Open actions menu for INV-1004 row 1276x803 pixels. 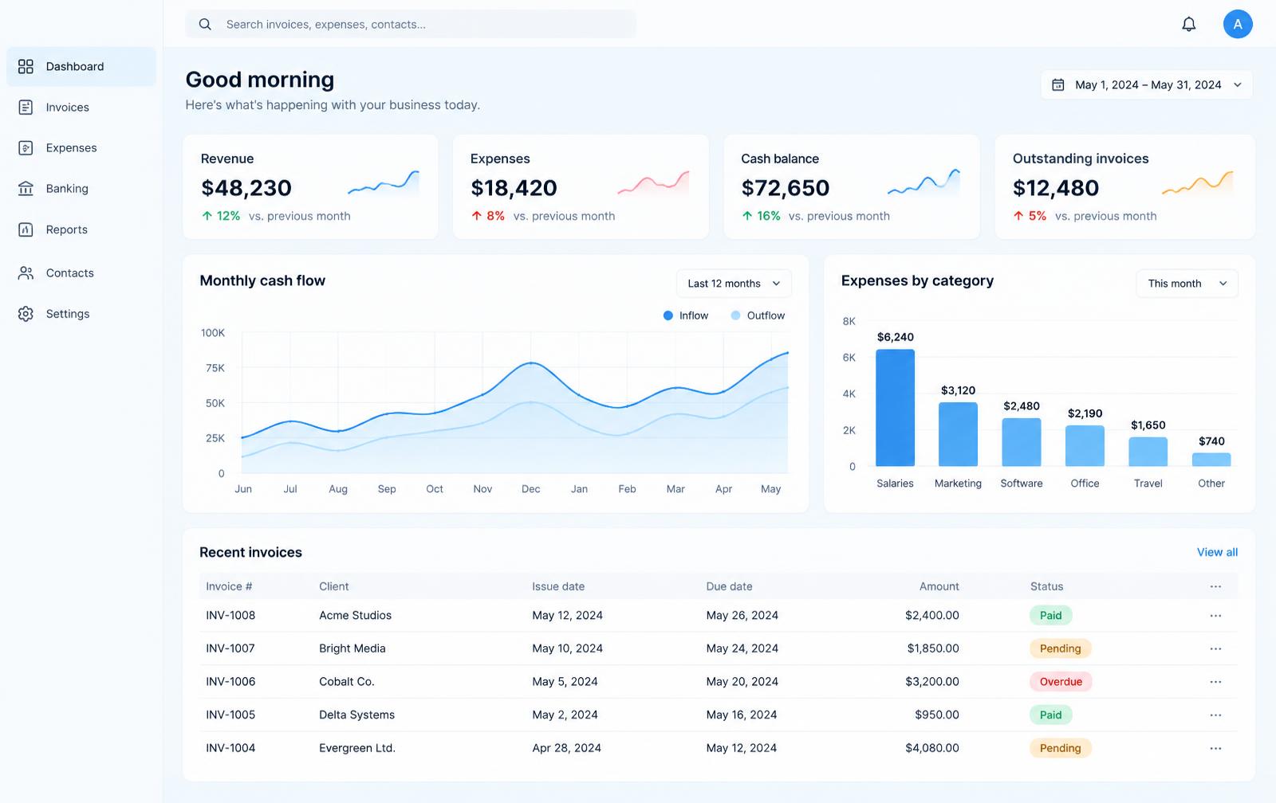[1215, 749]
